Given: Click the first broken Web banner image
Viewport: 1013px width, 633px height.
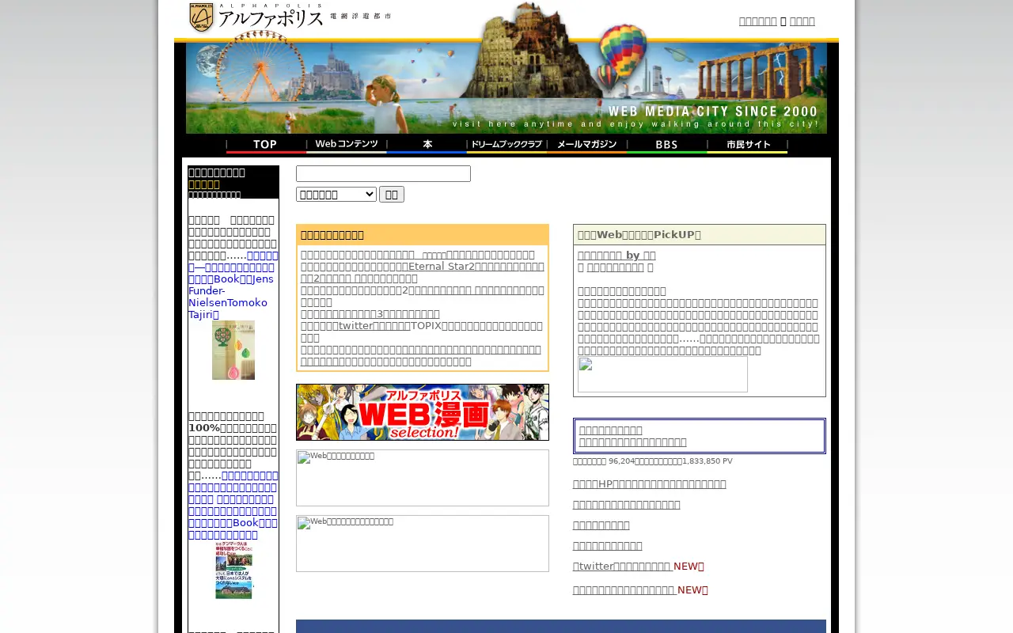Looking at the screenshot, I should click(x=423, y=478).
